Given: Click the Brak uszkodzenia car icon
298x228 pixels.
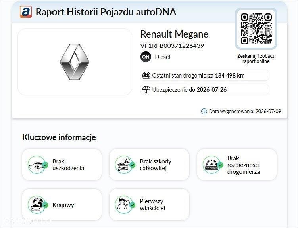Looking at the screenshot, I should pyautogui.click(x=37, y=165).
